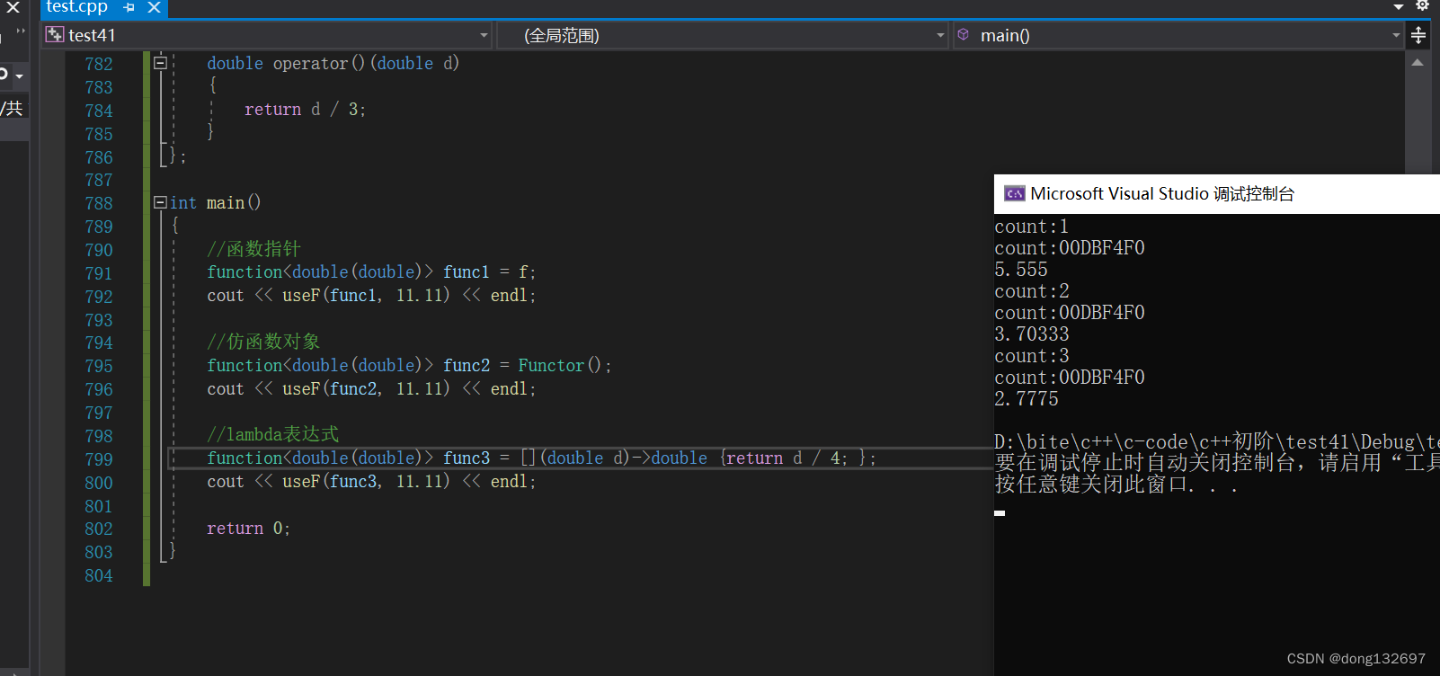This screenshot has height=676, width=1440.
Task: Click useF(func2, 11.11) on line 796
Action: 366,388
